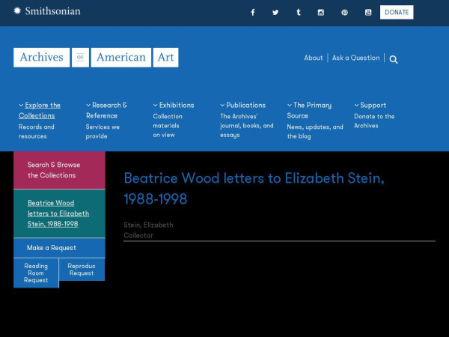Image resolution: width=449 pixels, height=337 pixels.
Task: Open the Smithsonian Facebook page icon
Action: (x=253, y=12)
